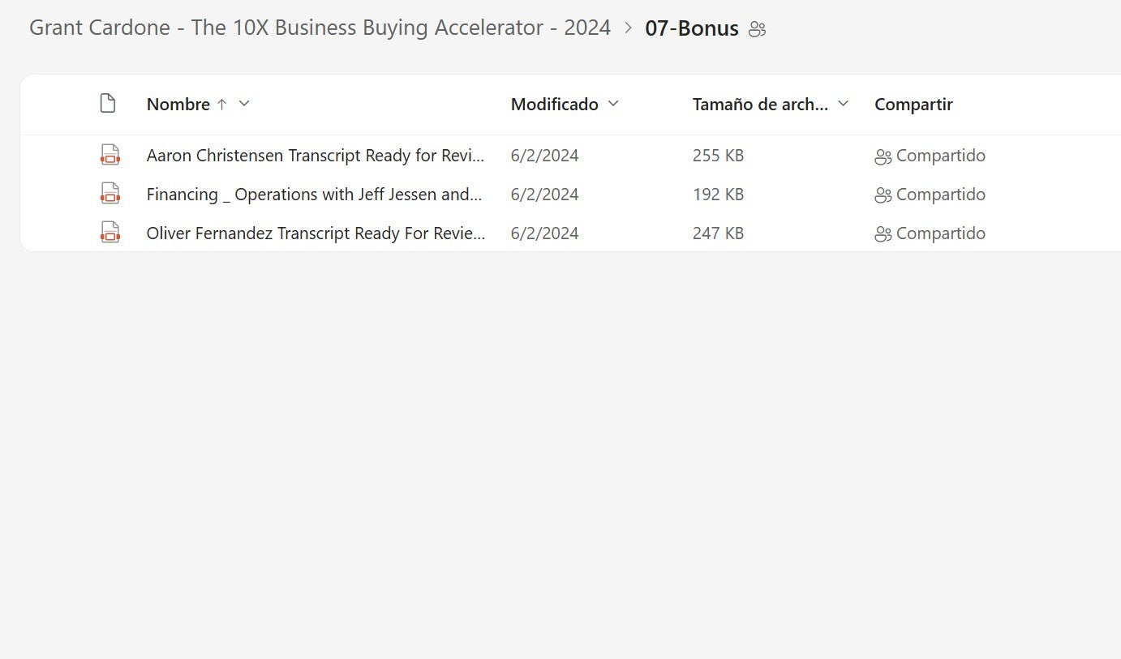Open the Nombre column dropdown chevron

click(244, 104)
